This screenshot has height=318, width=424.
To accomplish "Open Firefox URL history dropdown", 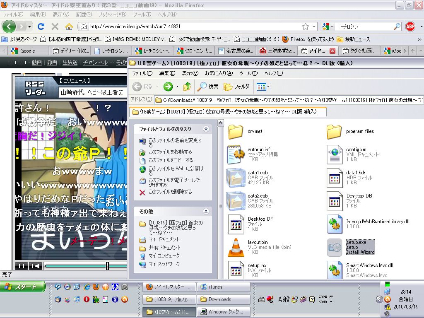I will pyautogui.click(x=314, y=26).
